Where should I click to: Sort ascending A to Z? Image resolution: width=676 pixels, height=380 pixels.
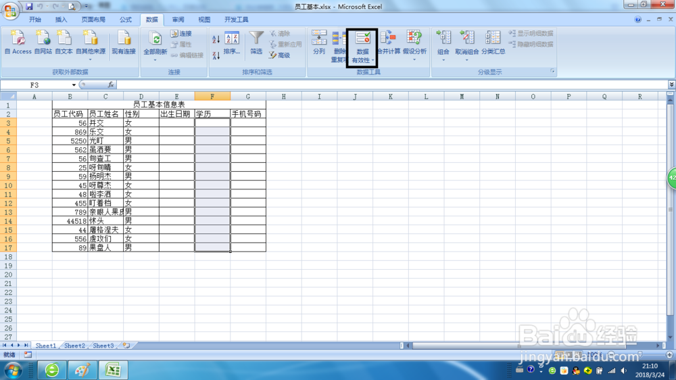tap(216, 39)
